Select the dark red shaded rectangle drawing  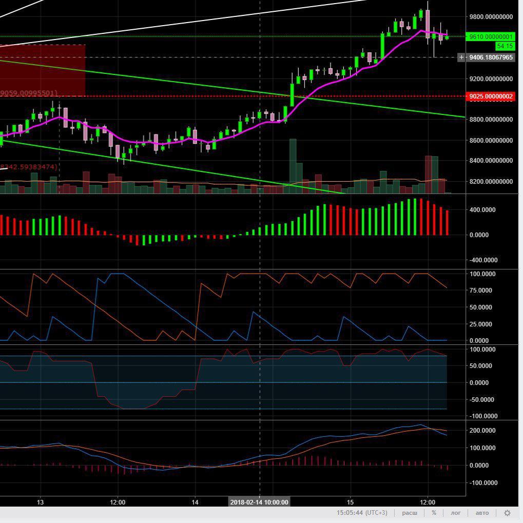pos(43,71)
